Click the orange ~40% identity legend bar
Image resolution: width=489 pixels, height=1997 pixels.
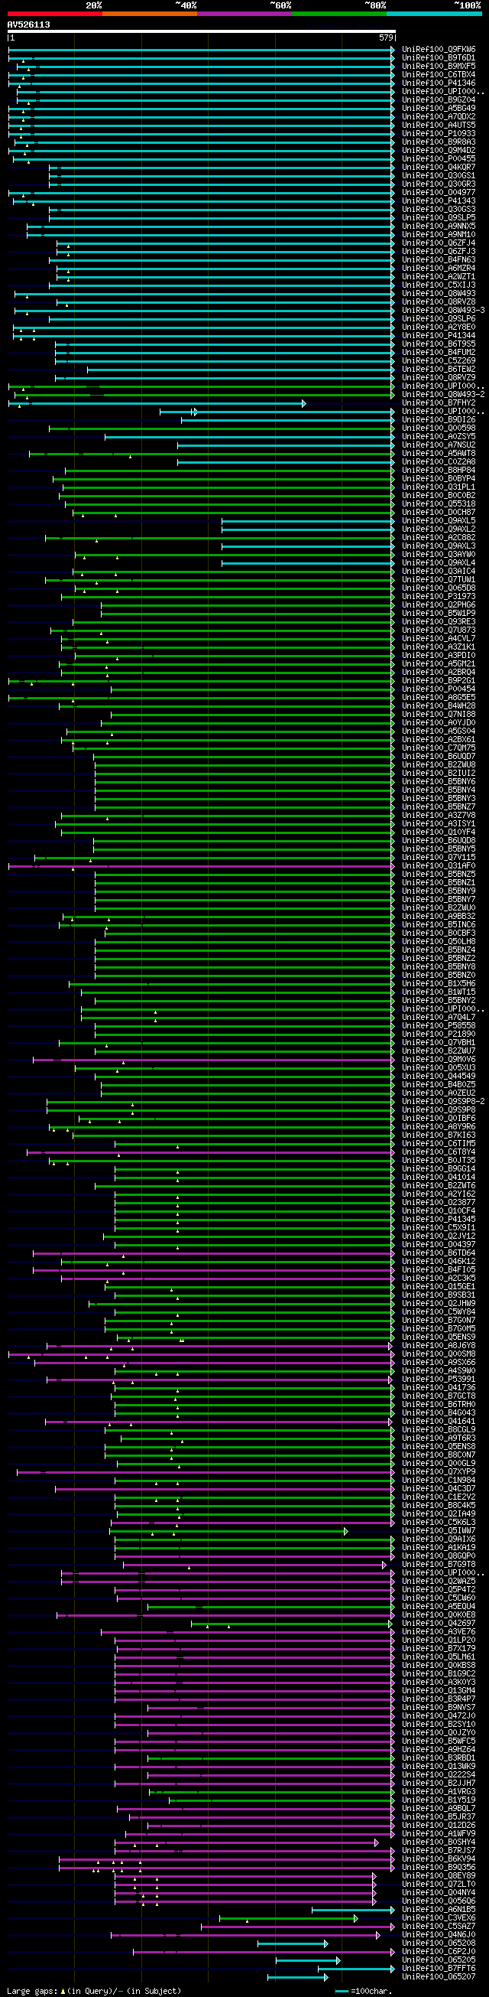click(x=149, y=14)
